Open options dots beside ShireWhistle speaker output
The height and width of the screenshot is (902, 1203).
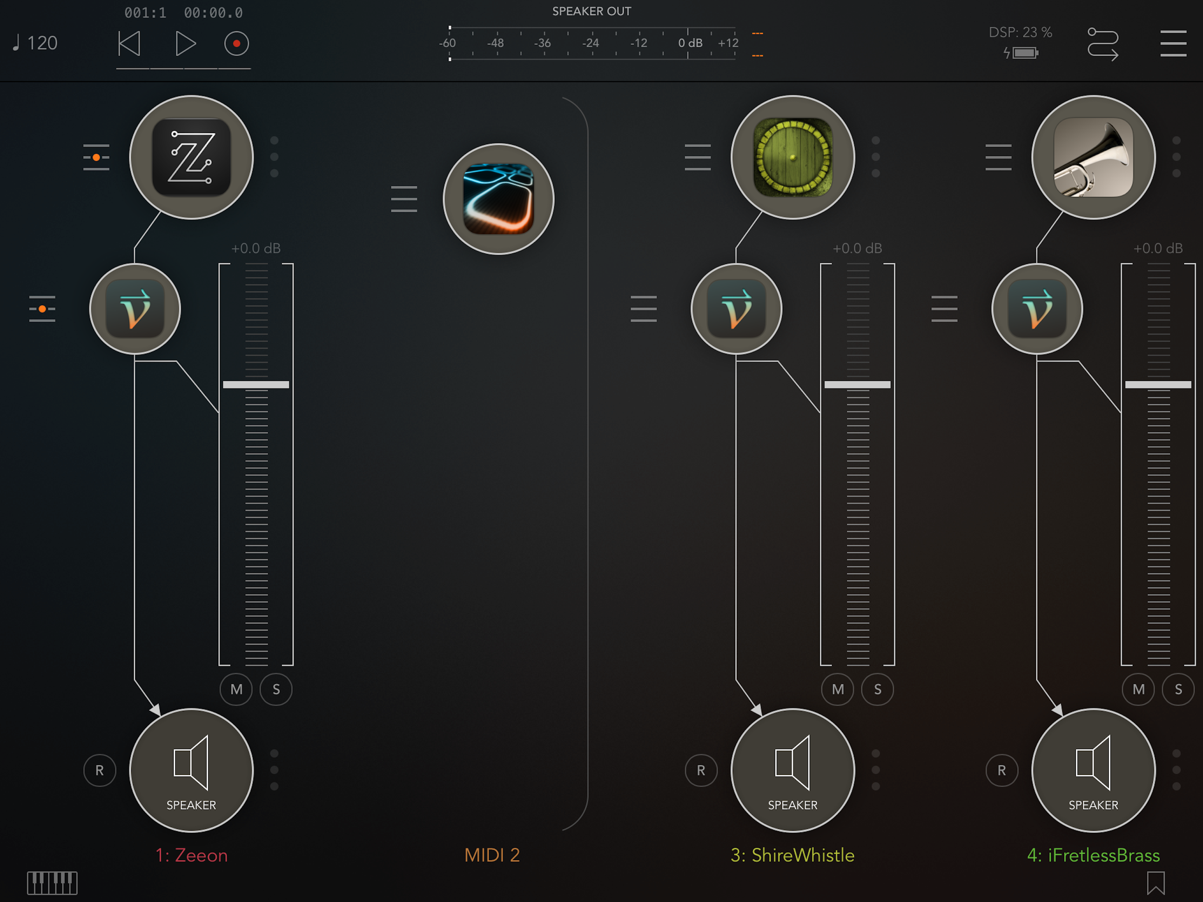pos(875,770)
